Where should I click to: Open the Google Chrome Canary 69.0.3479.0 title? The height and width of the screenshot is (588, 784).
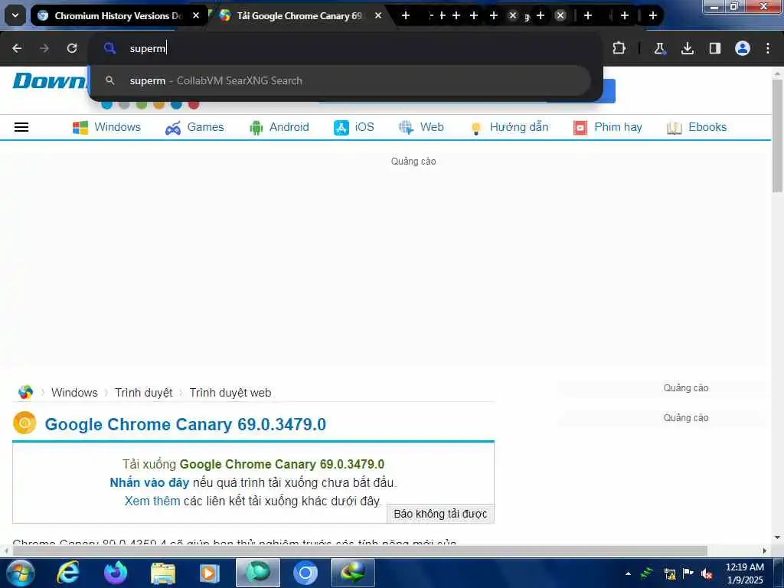(x=185, y=424)
